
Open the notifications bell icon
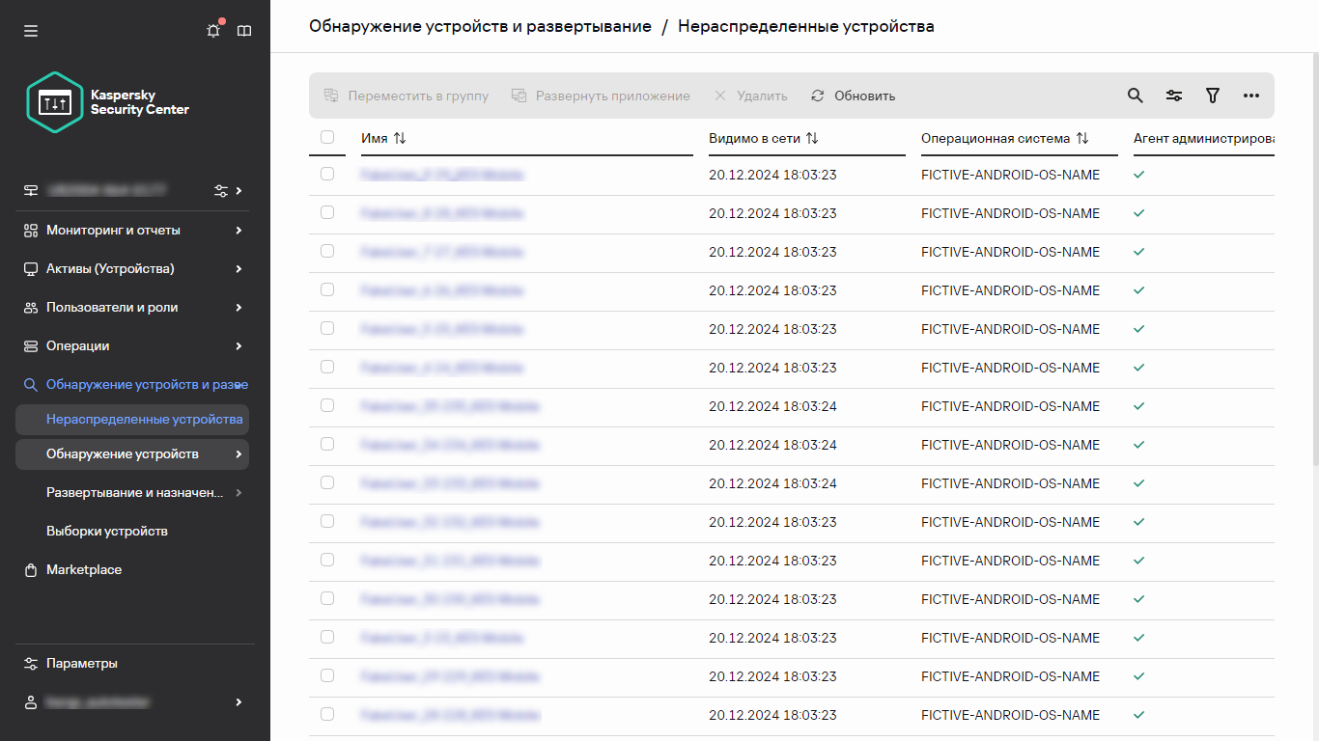point(213,31)
